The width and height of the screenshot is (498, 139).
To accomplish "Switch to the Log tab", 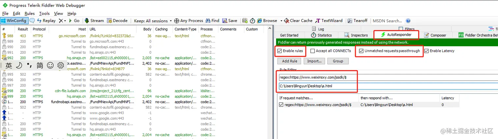I will [x=318, y=29].
